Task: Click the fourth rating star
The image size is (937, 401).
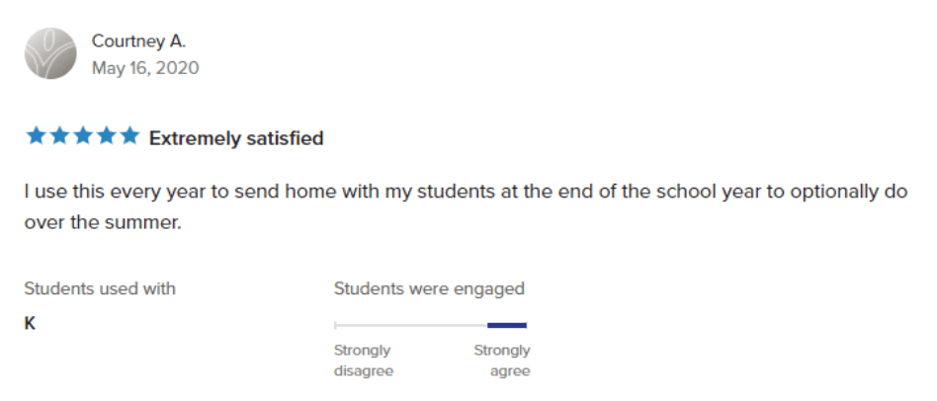Action: [x=107, y=137]
